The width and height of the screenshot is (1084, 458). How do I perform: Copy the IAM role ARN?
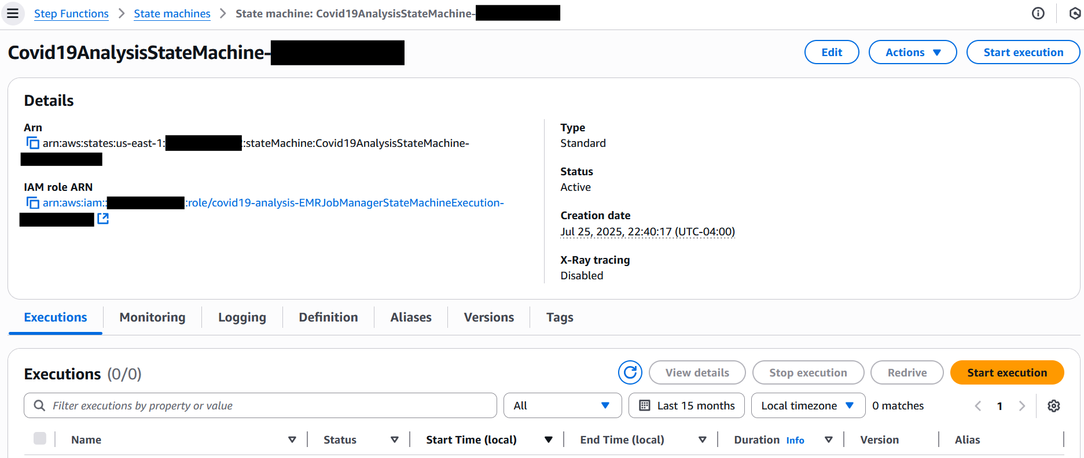click(x=33, y=202)
